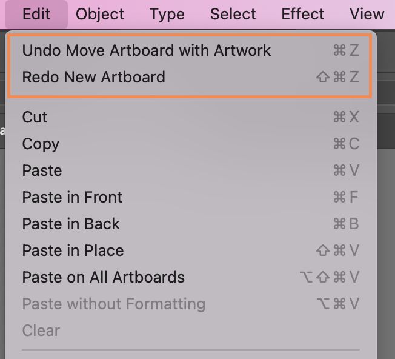The width and height of the screenshot is (395, 359).
Task: Click the ⌘Z shortcut beside Undo
Action: 346,50
